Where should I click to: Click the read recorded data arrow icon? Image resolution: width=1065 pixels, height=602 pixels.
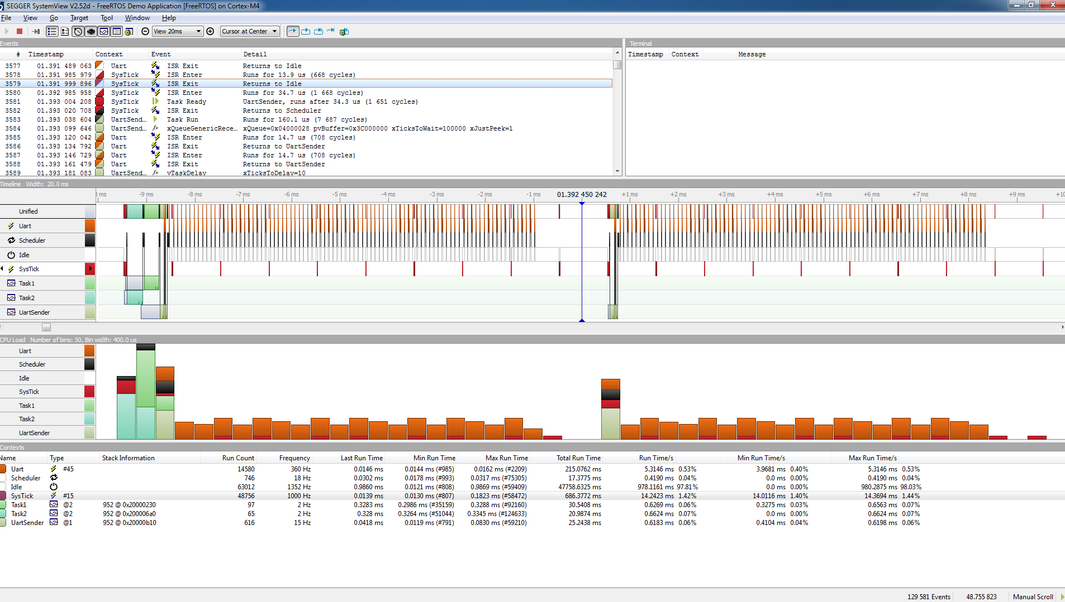(x=36, y=31)
